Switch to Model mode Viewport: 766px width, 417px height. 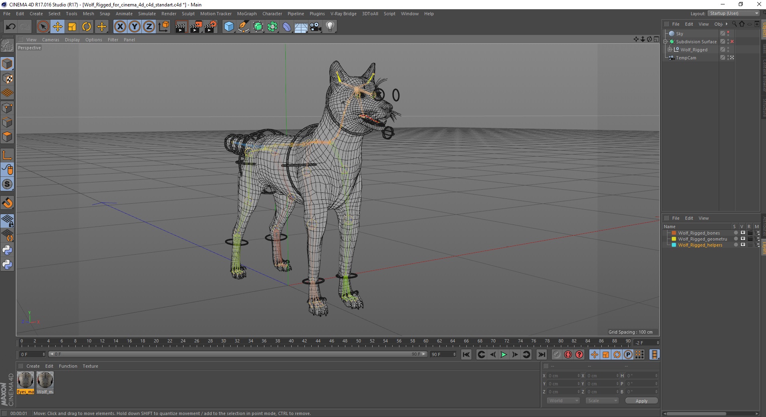(x=7, y=64)
